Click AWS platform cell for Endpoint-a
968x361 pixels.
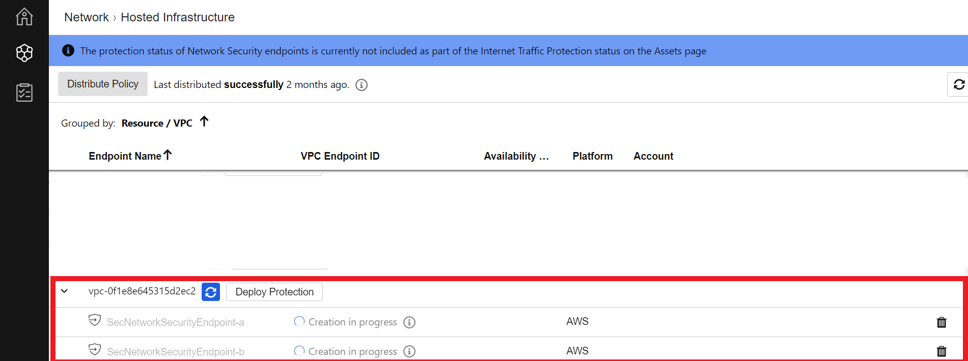click(577, 321)
